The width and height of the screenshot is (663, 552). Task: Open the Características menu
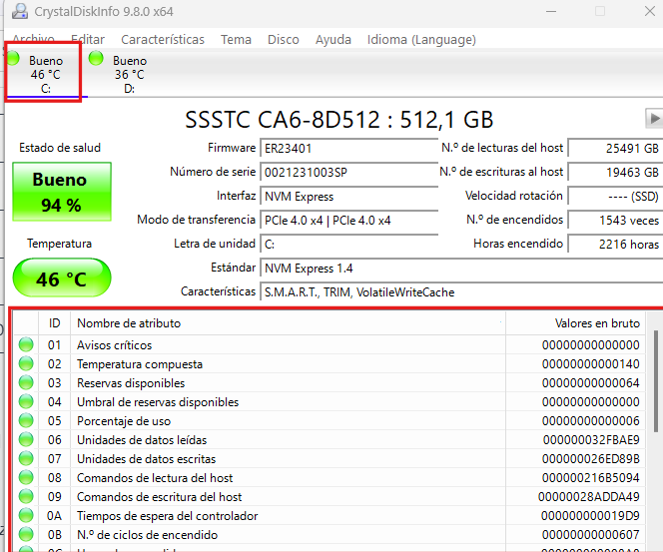pyautogui.click(x=163, y=40)
